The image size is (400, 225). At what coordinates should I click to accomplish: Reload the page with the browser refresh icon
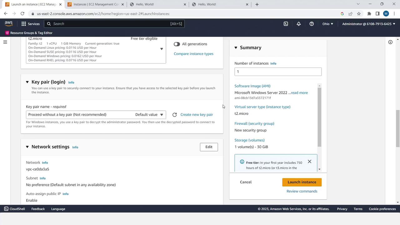(x=22, y=14)
